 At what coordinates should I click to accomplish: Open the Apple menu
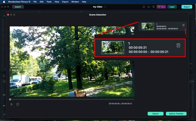[4, 2]
